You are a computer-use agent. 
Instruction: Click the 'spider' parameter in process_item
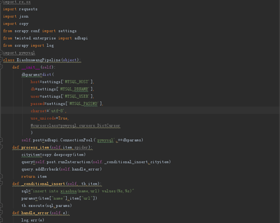click(81, 148)
